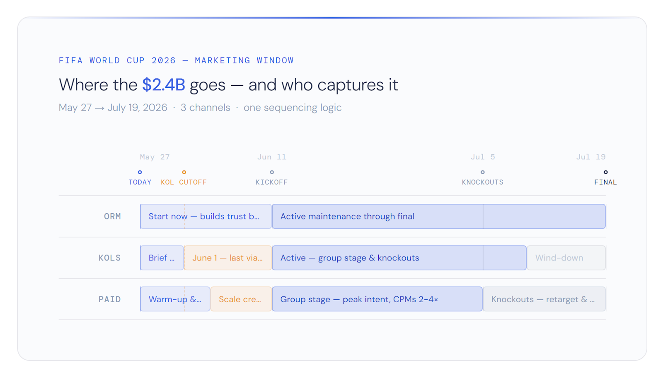Click the ORM row label
Image resolution: width=663 pixels, height=378 pixels.
112,217
